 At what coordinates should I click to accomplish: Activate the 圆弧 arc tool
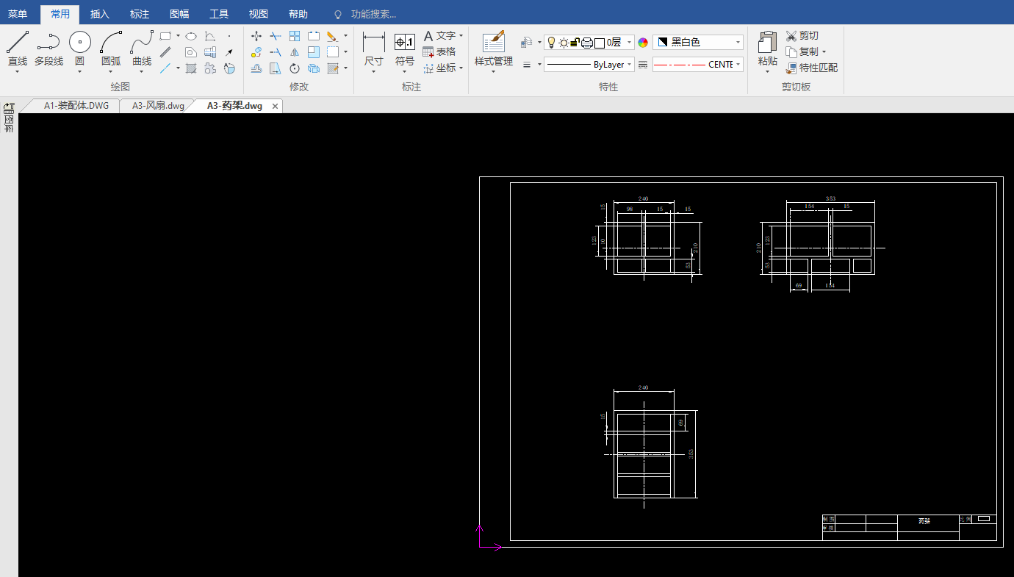(x=110, y=49)
